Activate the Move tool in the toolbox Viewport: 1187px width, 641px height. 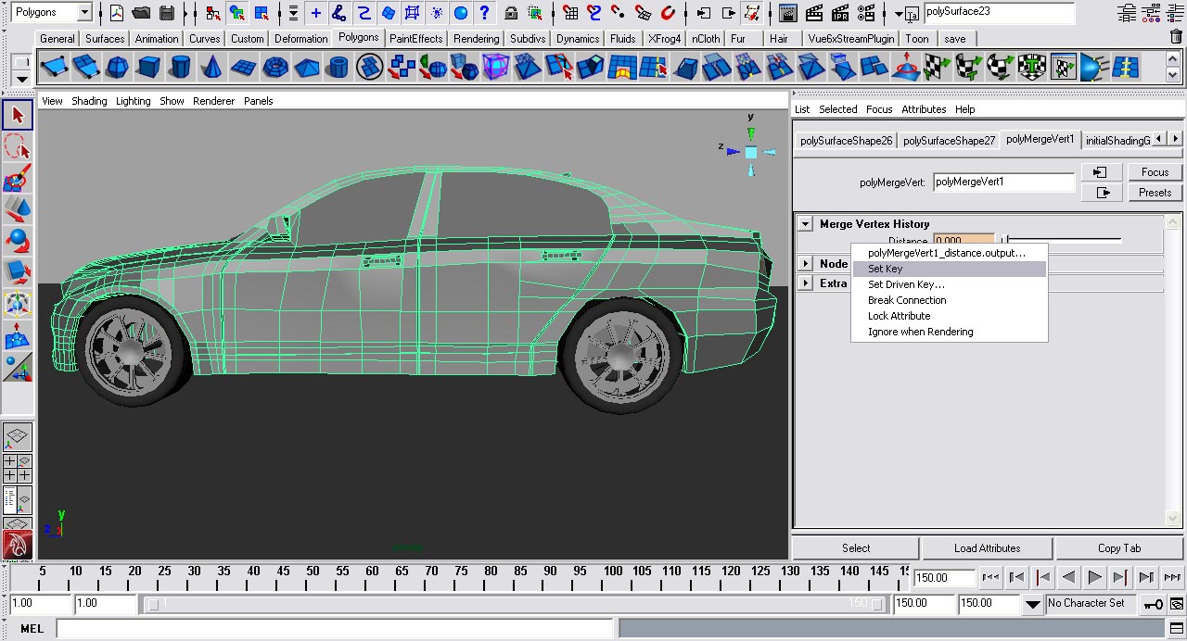18,209
